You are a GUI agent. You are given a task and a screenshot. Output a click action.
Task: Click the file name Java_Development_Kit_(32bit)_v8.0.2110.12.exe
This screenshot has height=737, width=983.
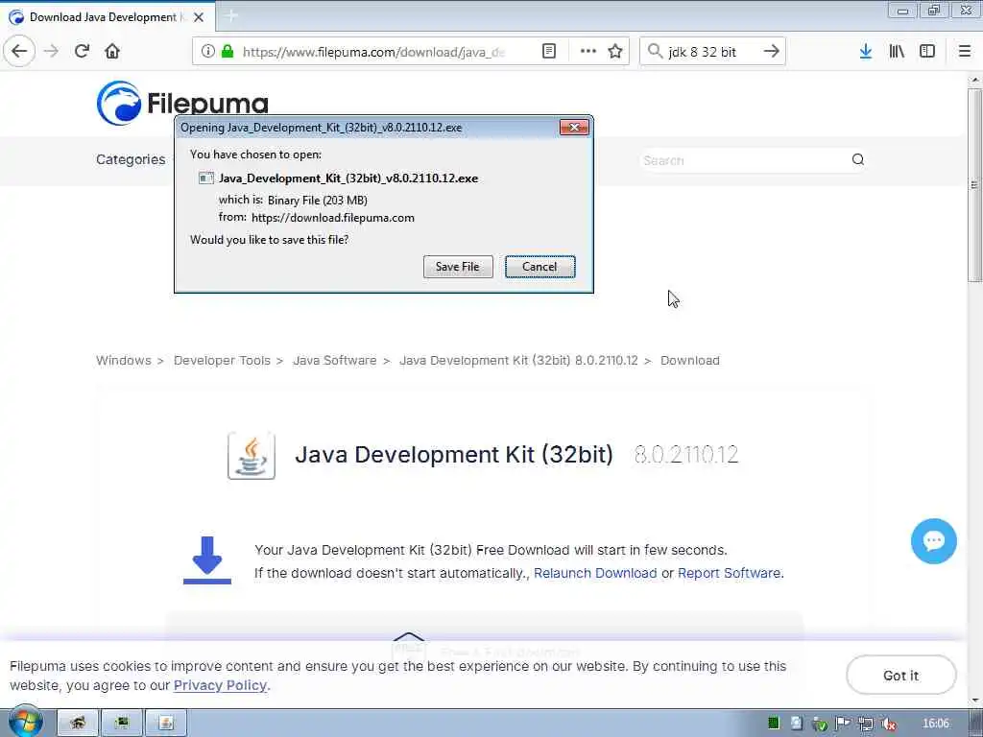348,178
